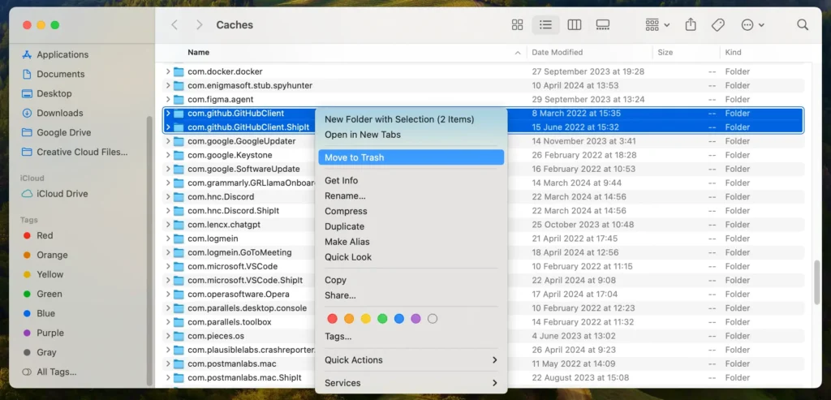The width and height of the screenshot is (831, 400).
Task: Open Downloads in the sidebar
Action: (x=59, y=113)
